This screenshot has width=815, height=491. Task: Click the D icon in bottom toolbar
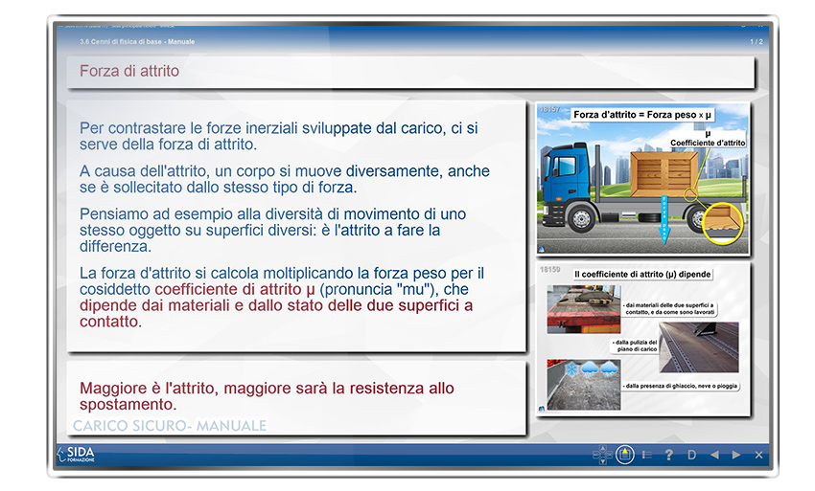click(691, 455)
